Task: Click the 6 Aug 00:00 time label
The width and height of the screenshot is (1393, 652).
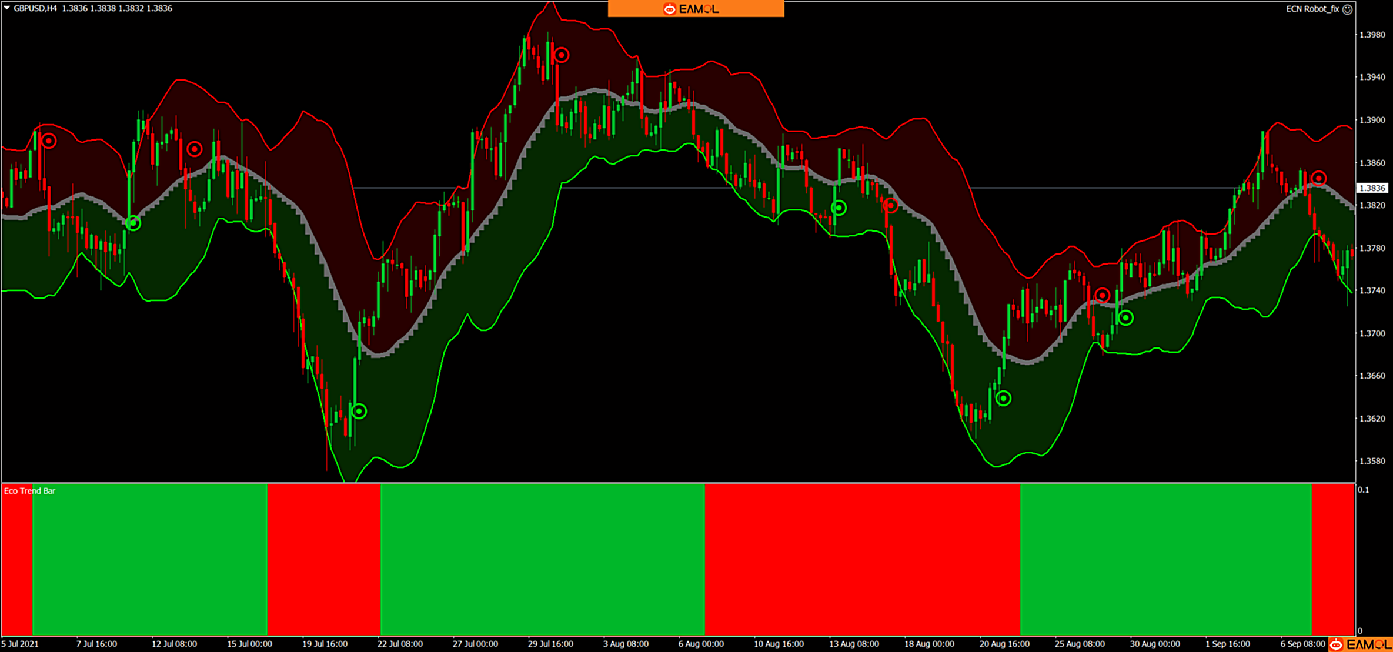Action: [x=701, y=644]
